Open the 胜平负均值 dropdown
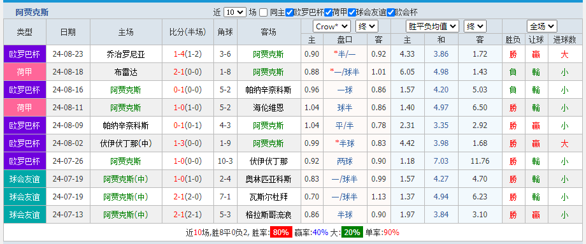Image resolution: width=586 pixels, height=244 pixels. (x=432, y=27)
